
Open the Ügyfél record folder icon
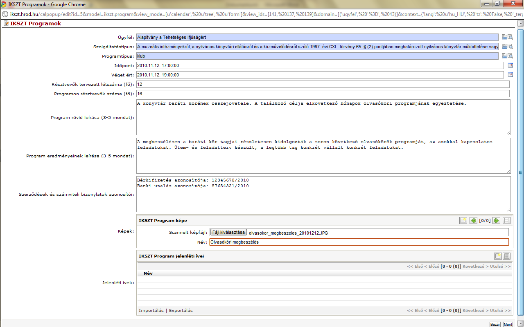(x=505, y=37)
